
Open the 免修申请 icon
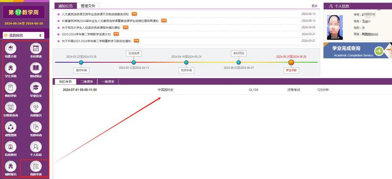click(x=36, y=127)
